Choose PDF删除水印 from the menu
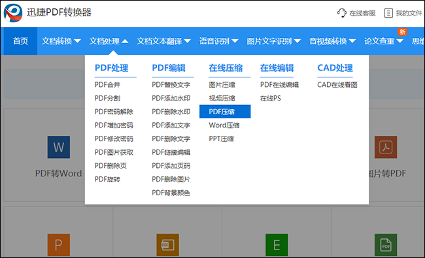Viewport: 425px width, 258px height. pyautogui.click(x=171, y=112)
